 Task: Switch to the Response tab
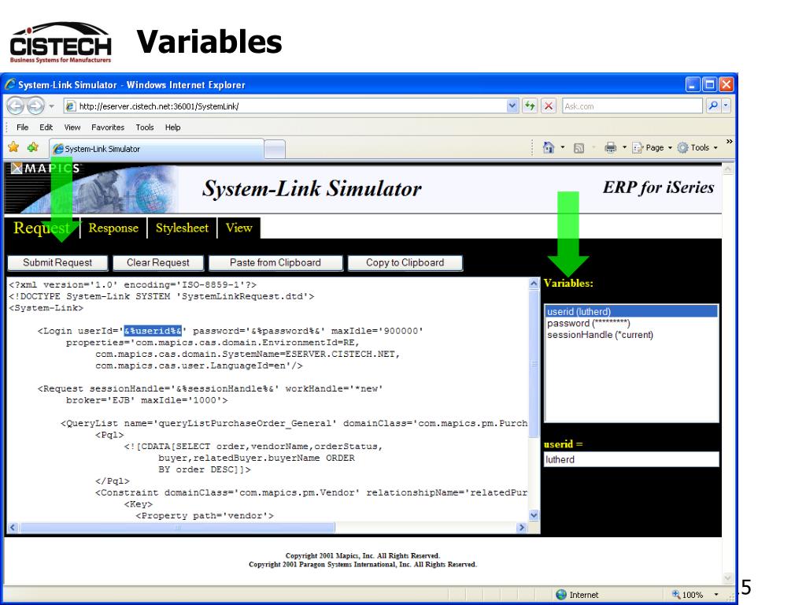(x=113, y=228)
